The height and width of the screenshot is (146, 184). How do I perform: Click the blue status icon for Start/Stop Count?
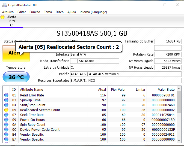coord(6,105)
